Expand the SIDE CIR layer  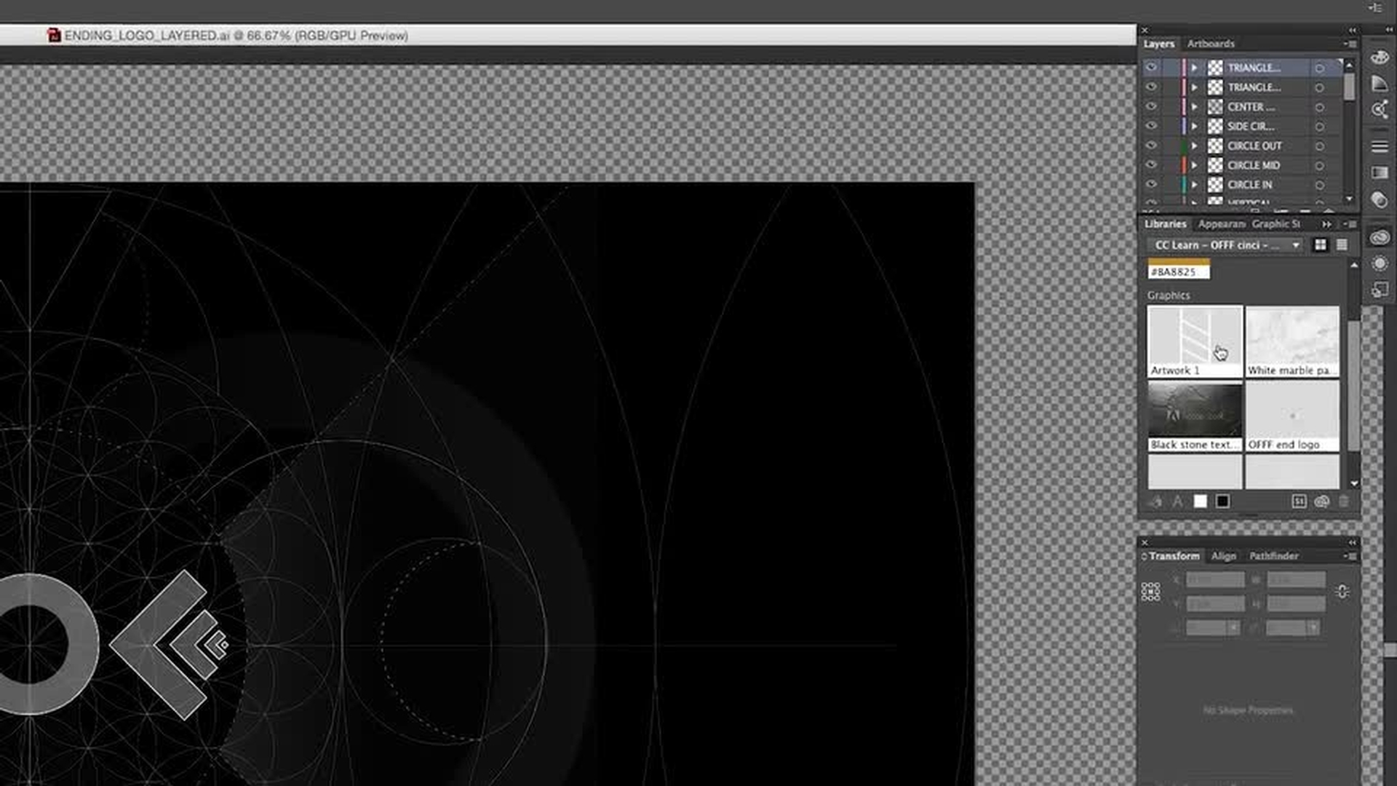click(x=1194, y=127)
